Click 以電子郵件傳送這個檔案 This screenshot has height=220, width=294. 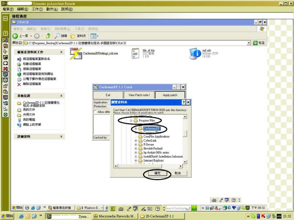(x=39, y=79)
